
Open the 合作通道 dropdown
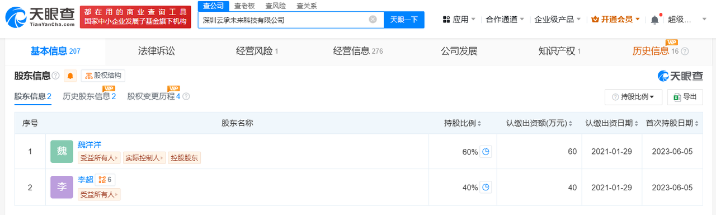point(505,20)
